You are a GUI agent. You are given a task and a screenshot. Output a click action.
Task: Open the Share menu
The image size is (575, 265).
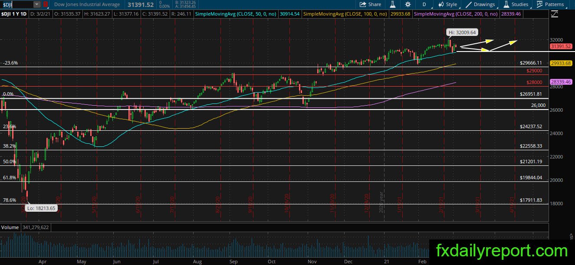tap(370, 4)
